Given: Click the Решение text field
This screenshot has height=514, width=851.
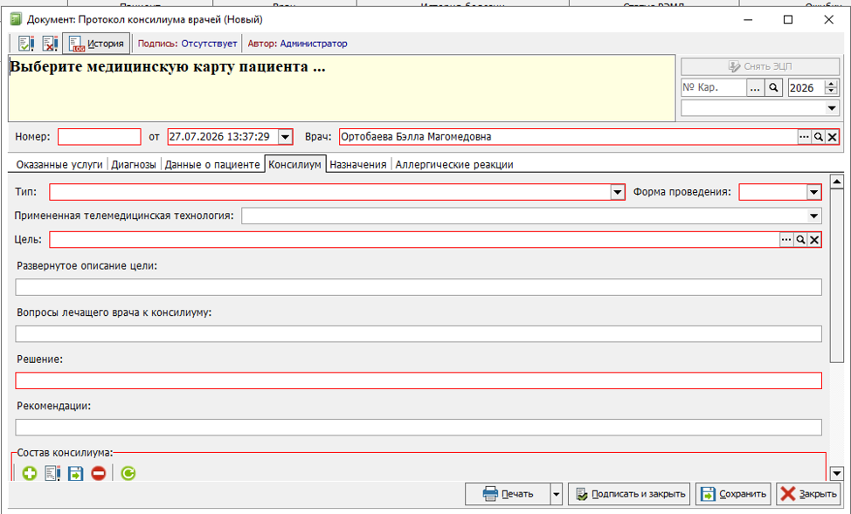Looking at the screenshot, I should 419,380.
